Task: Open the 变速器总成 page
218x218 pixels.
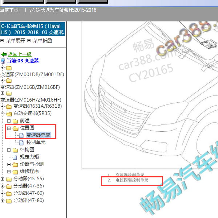Action: click(x=38, y=135)
